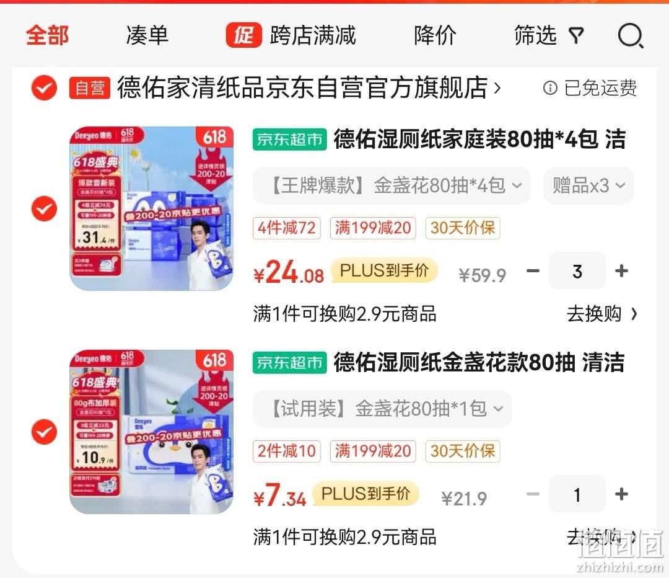The width and height of the screenshot is (669, 578).
Task: Open the 【王牌爆款】金盏花80抽*4包 variant dropdown
Action: point(391,185)
